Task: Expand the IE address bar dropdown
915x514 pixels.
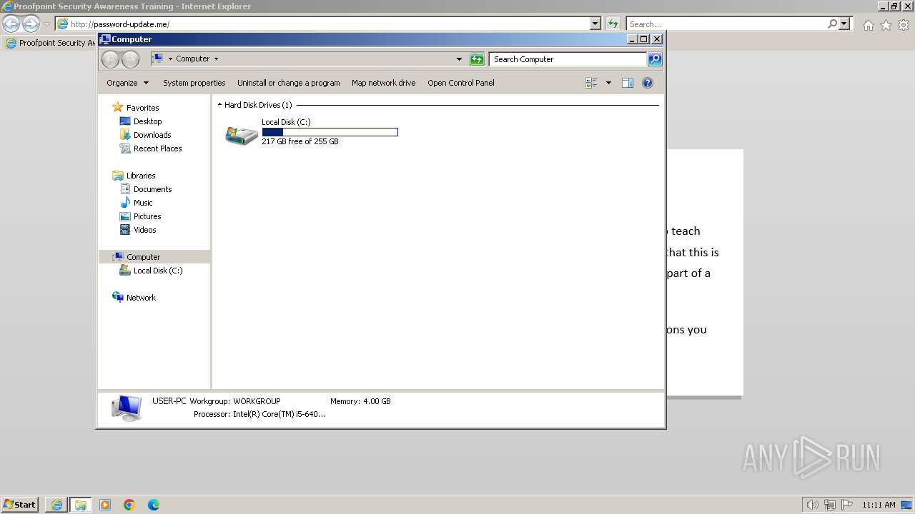Action: [x=595, y=24]
